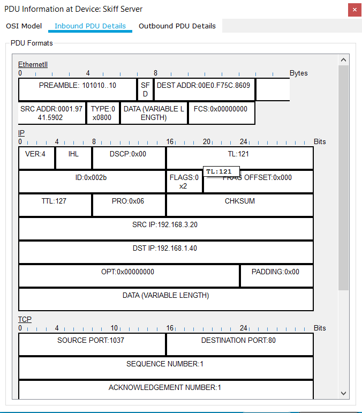Select IHL field in IP header

click(73, 158)
